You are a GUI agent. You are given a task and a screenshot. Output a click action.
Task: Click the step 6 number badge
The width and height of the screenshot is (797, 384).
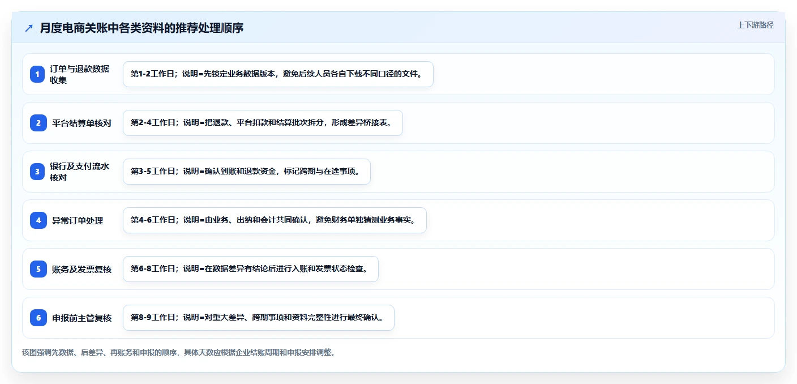point(38,318)
